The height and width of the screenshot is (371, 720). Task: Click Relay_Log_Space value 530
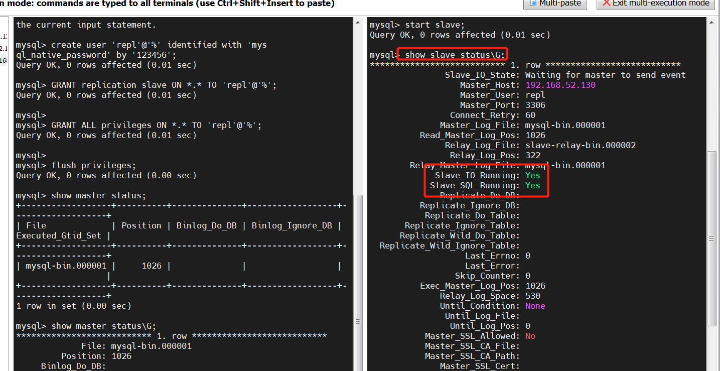point(532,296)
